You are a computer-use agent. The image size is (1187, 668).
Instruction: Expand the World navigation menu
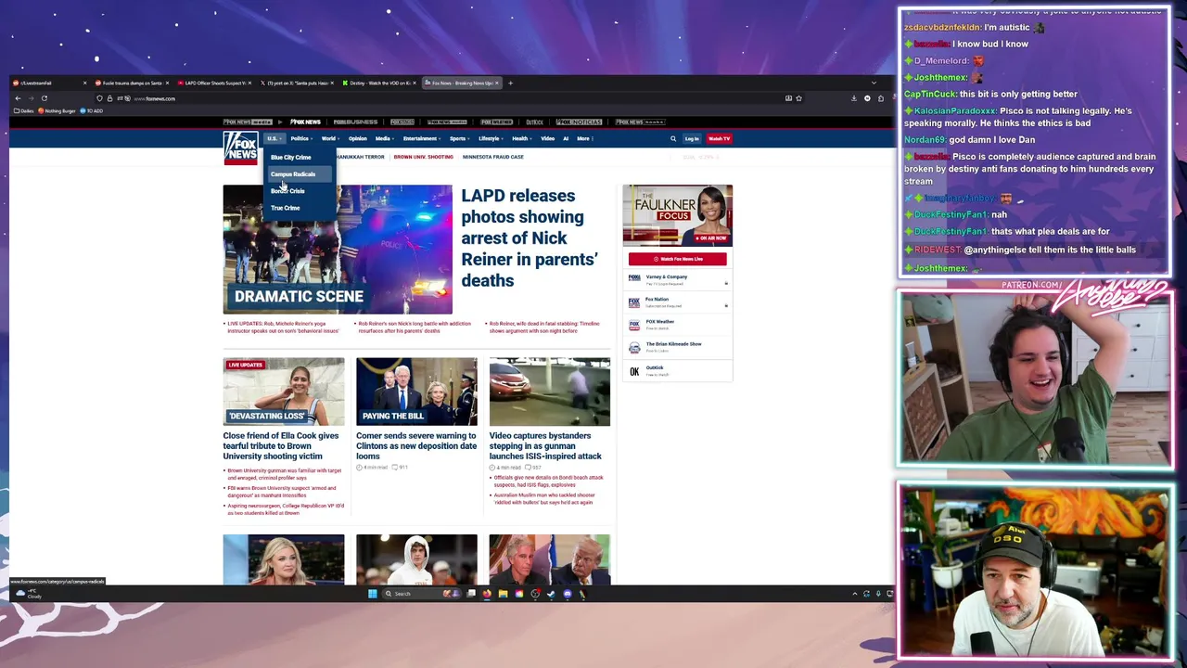click(x=329, y=138)
